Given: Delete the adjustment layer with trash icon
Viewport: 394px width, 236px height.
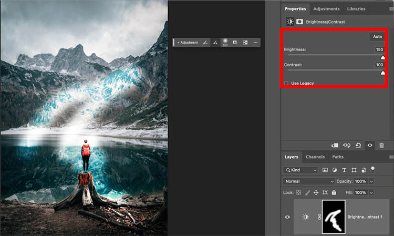Looking at the screenshot, I should (382, 146).
